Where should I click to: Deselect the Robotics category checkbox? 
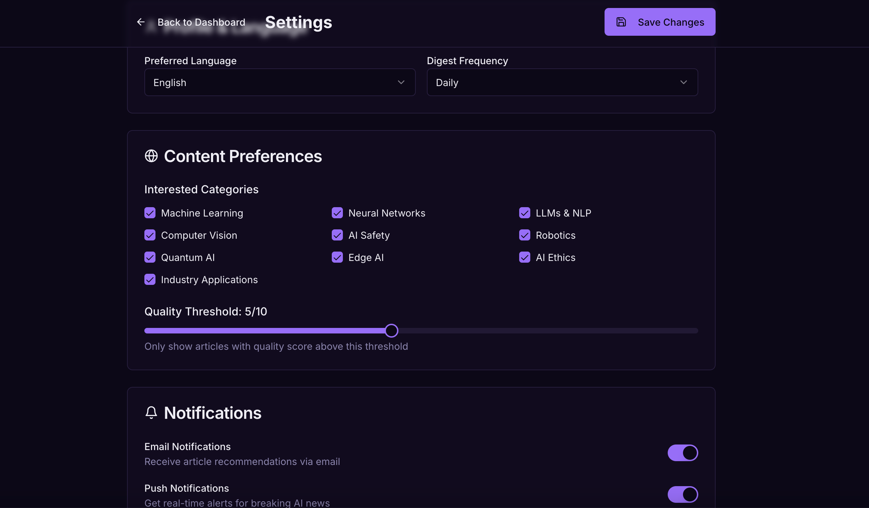(x=525, y=235)
